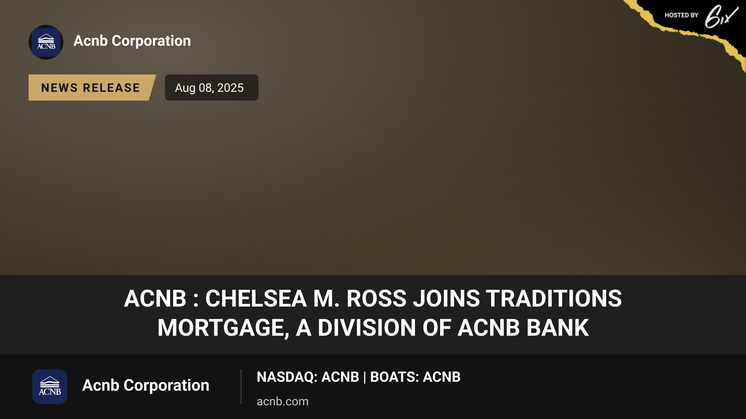This screenshot has width=746, height=419.
Task: Click the HOSTED BY label
Action: click(681, 15)
